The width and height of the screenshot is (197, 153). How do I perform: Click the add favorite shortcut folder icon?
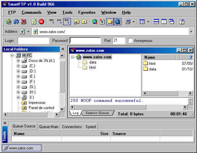pos(77,22)
